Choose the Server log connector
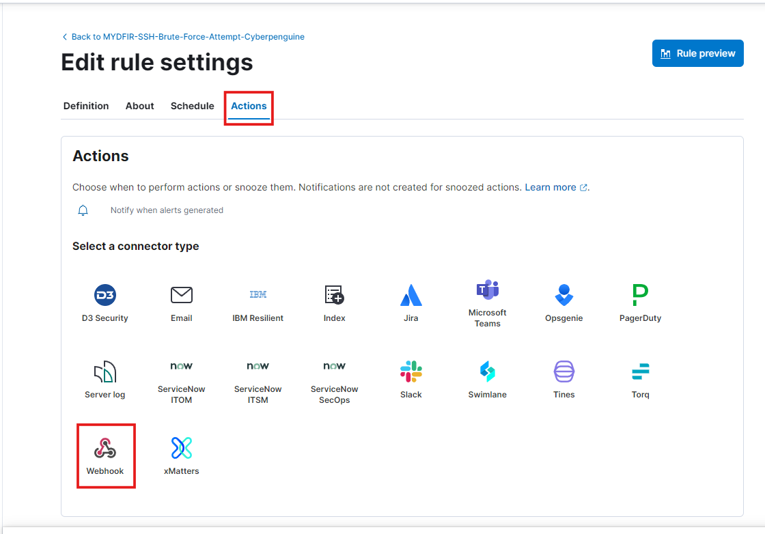 pos(105,380)
